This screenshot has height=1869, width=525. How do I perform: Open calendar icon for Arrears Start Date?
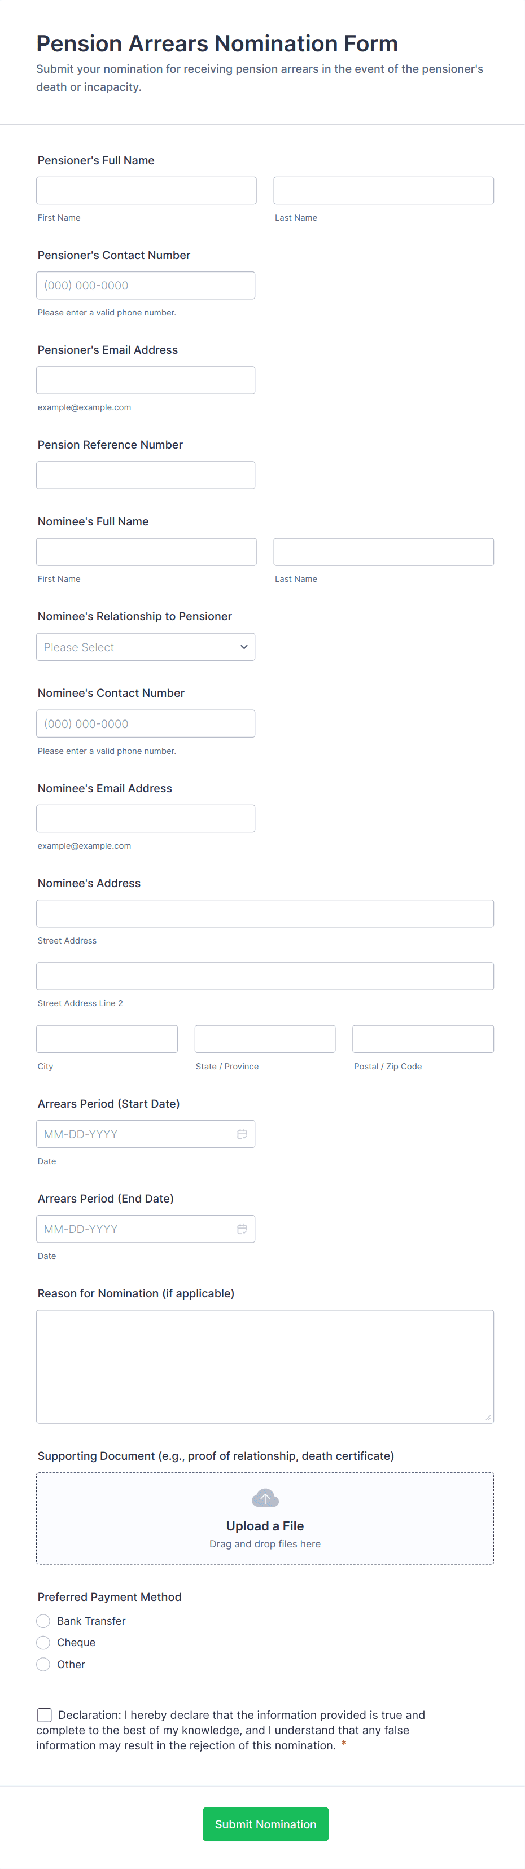[x=242, y=1134]
